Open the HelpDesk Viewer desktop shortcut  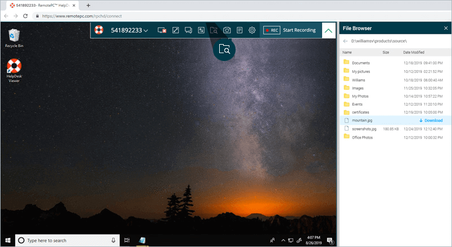[x=14, y=69]
